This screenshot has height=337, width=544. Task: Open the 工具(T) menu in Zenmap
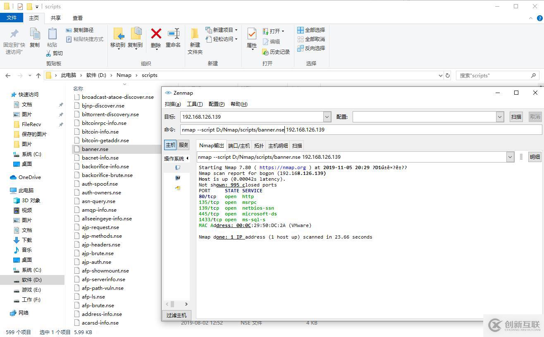click(195, 104)
